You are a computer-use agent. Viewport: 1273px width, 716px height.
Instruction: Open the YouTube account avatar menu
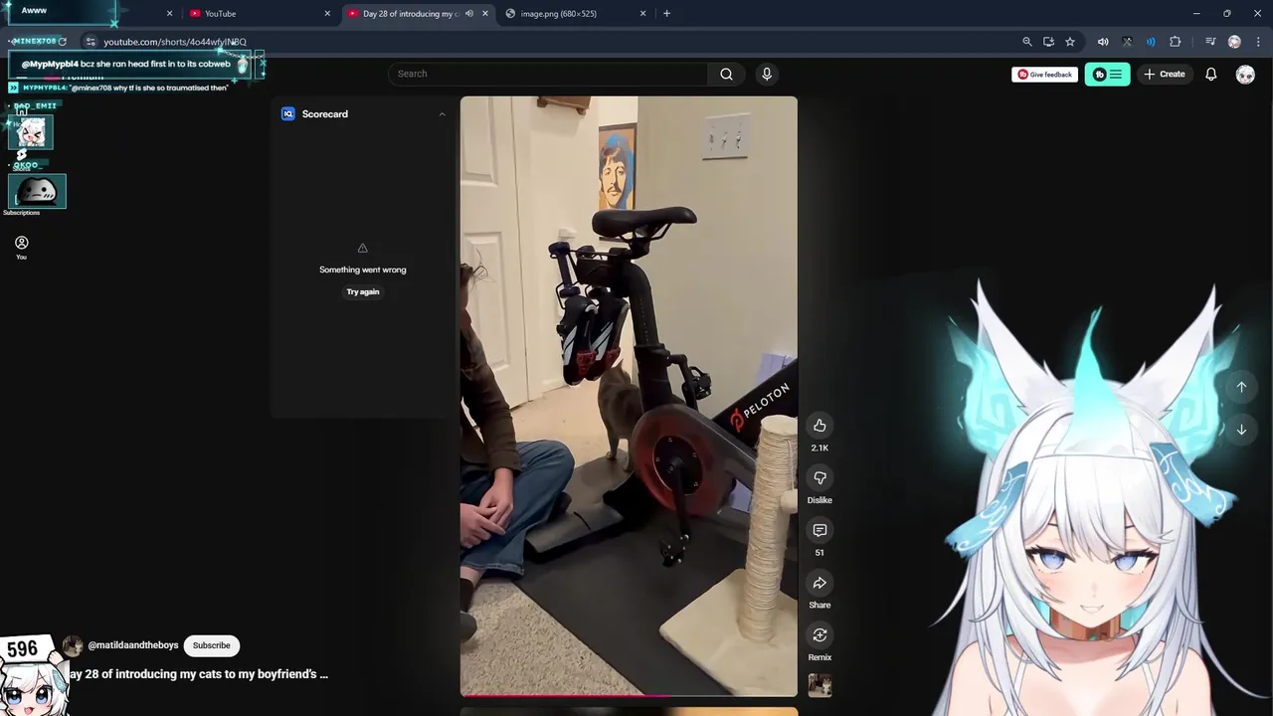pos(1245,75)
